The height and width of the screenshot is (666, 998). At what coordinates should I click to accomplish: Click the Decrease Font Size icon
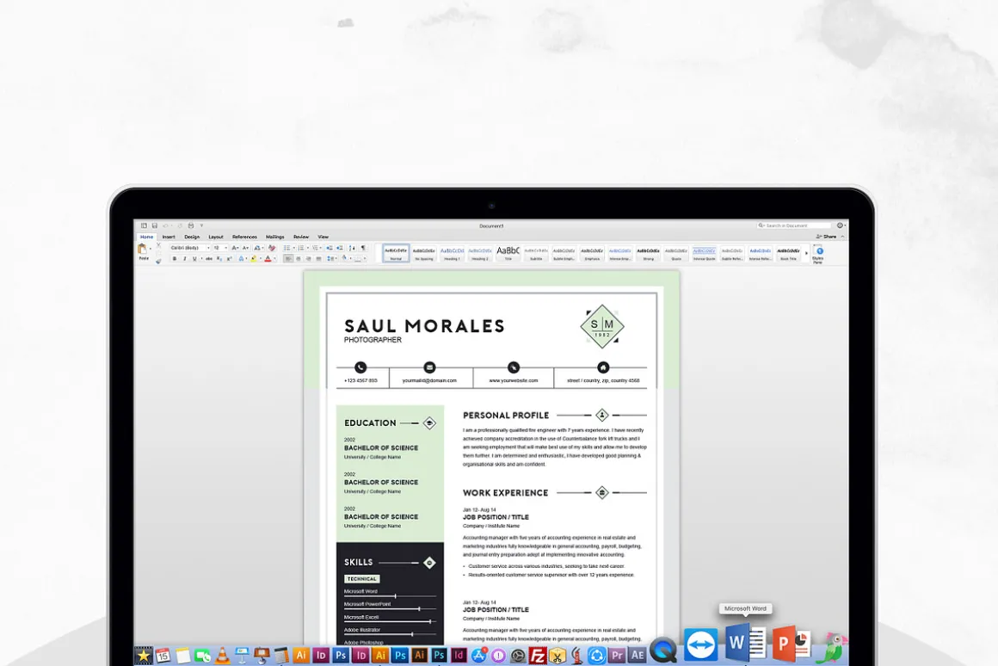tap(246, 248)
